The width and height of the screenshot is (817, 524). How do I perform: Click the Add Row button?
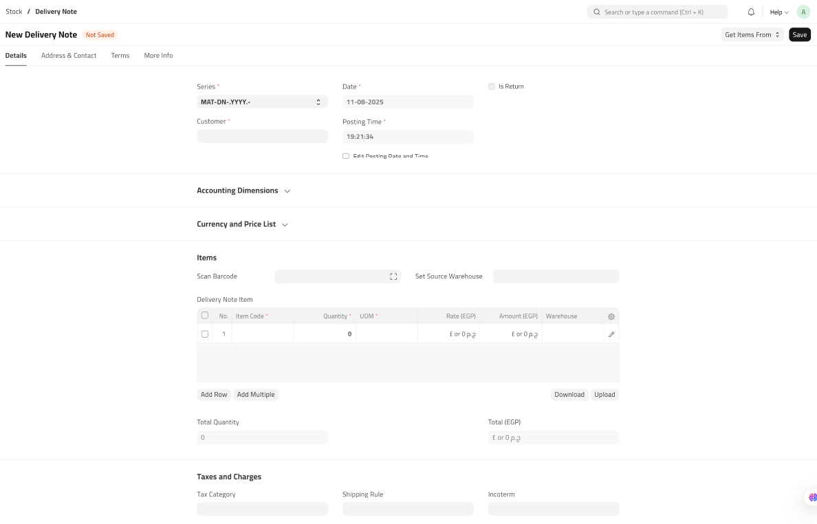click(x=214, y=395)
